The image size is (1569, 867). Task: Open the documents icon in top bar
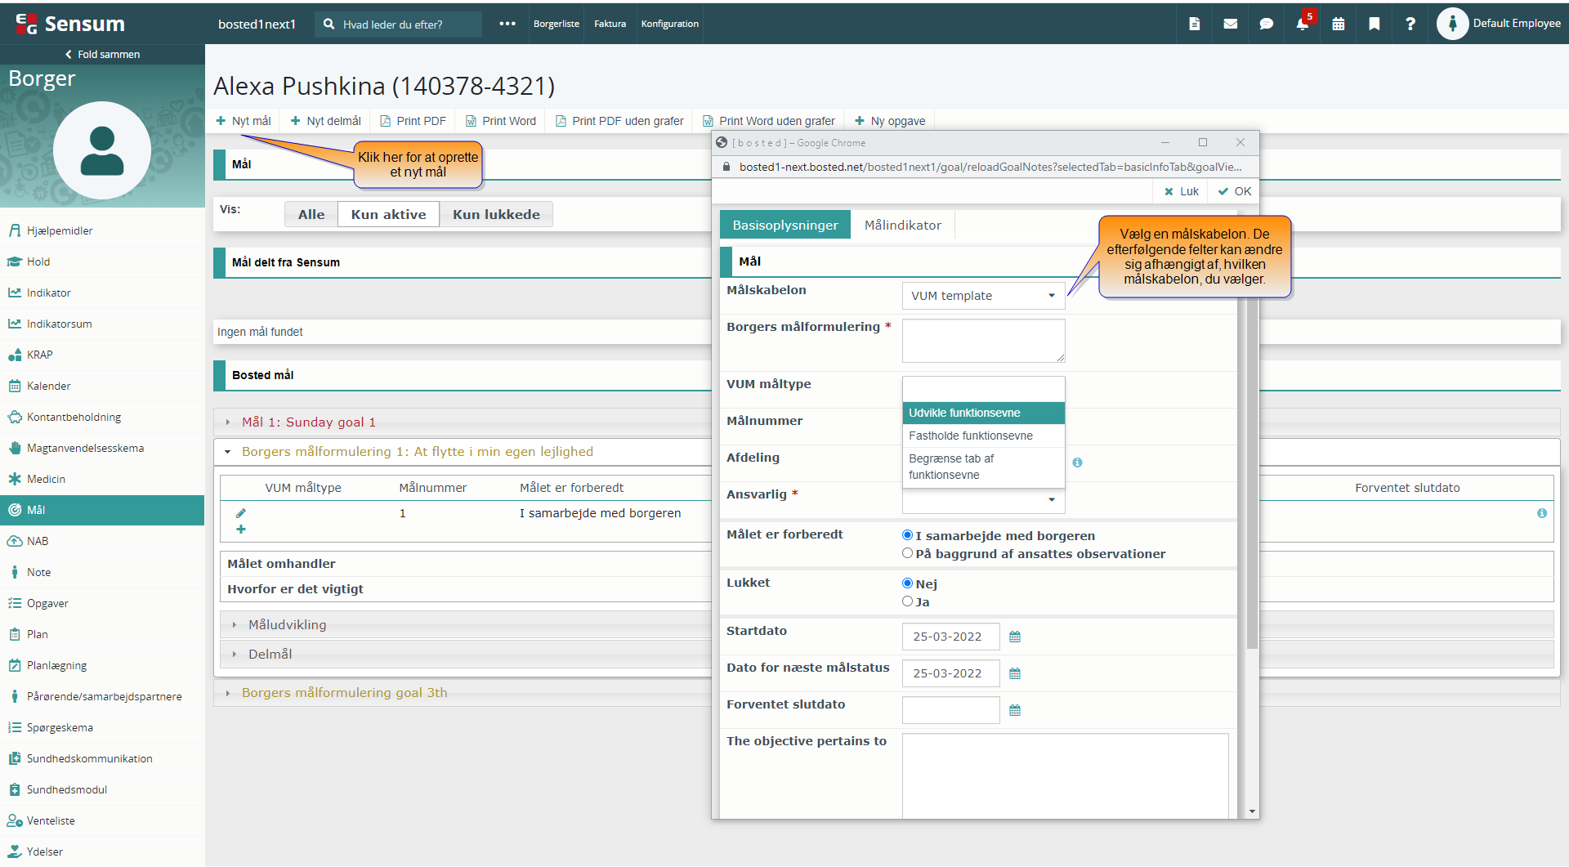[x=1194, y=24]
